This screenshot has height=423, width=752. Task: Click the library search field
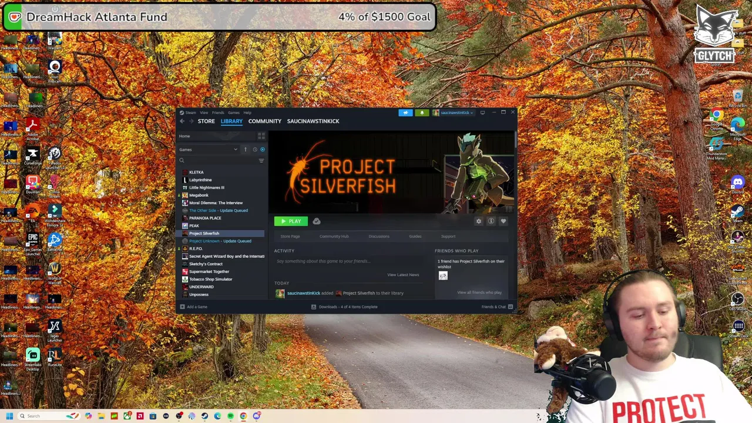coord(217,160)
